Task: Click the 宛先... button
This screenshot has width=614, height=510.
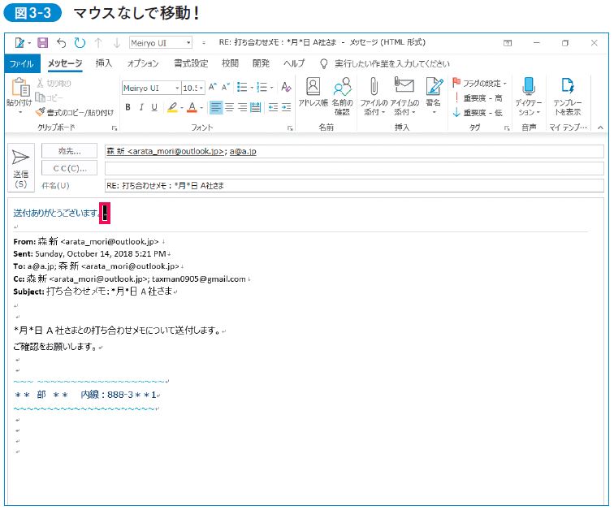Action: [69, 151]
